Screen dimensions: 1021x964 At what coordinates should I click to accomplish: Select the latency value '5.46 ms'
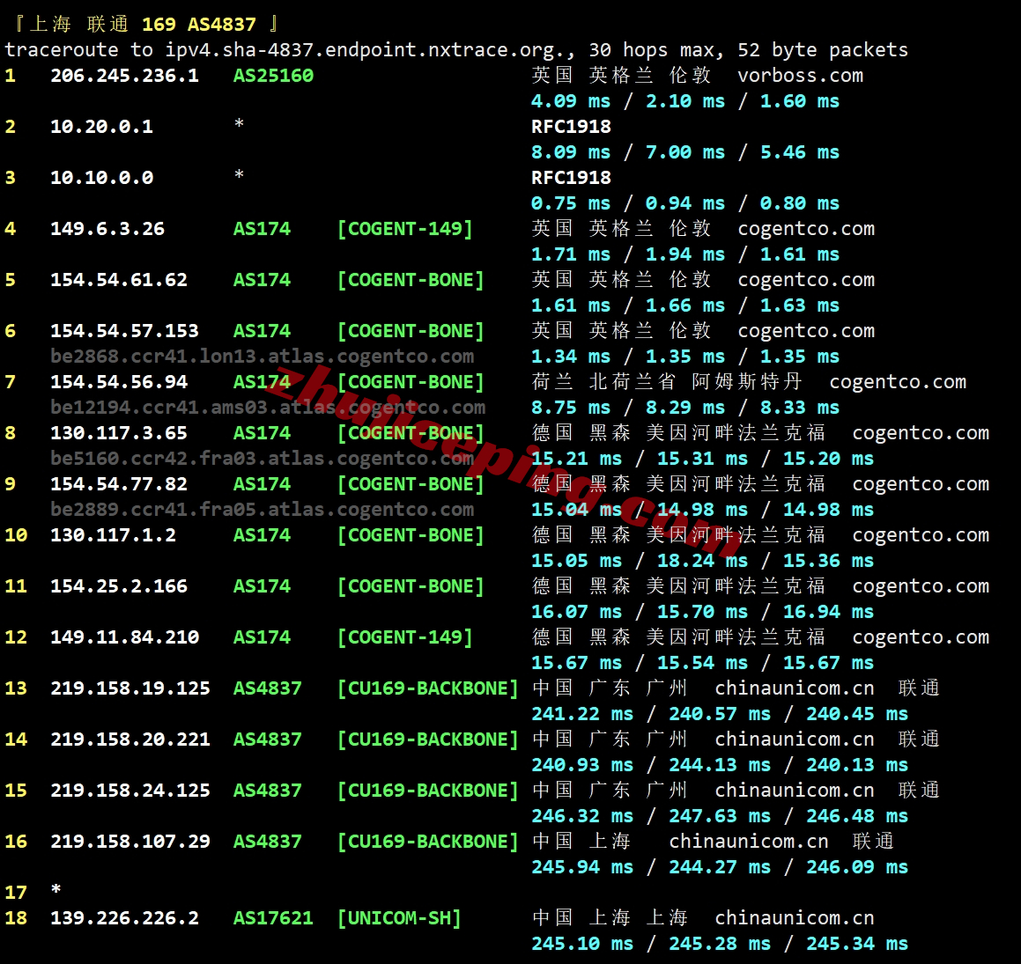(x=800, y=152)
